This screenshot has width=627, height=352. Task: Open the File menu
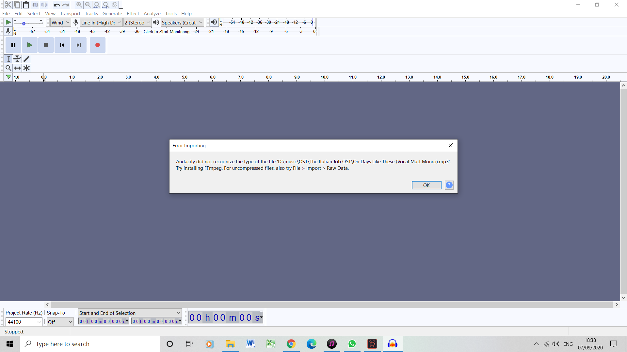tap(6, 13)
